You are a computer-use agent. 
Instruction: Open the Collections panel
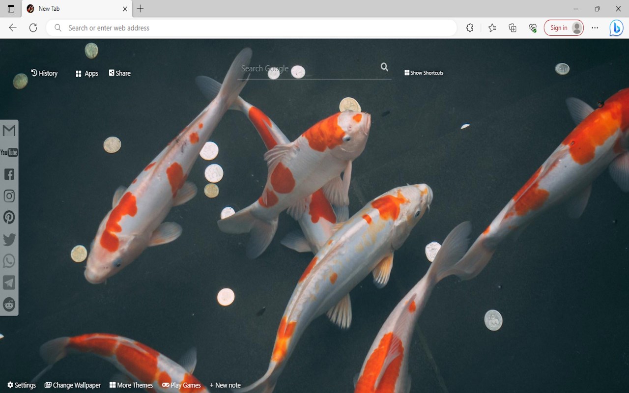point(513,28)
